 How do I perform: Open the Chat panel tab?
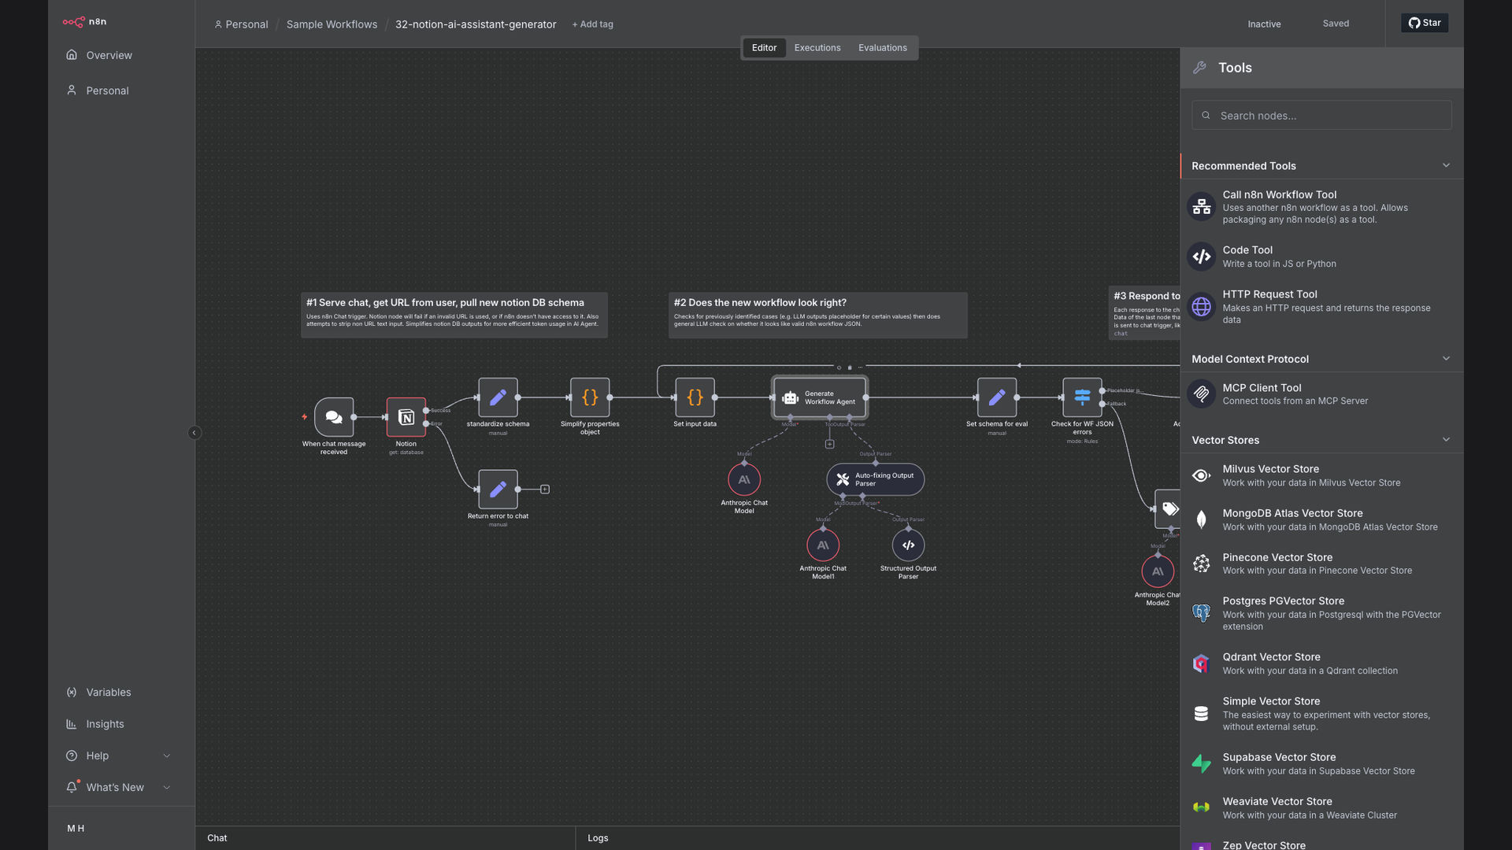click(x=217, y=838)
